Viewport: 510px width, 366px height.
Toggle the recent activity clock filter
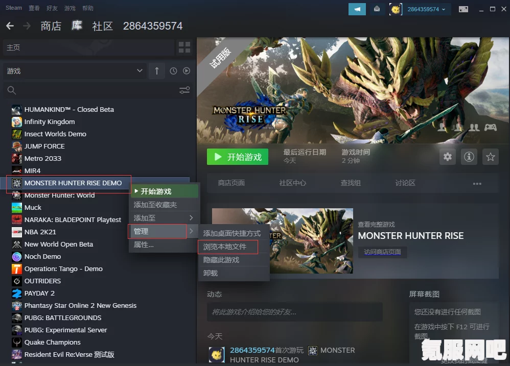pyautogui.click(x=173, y=71)
